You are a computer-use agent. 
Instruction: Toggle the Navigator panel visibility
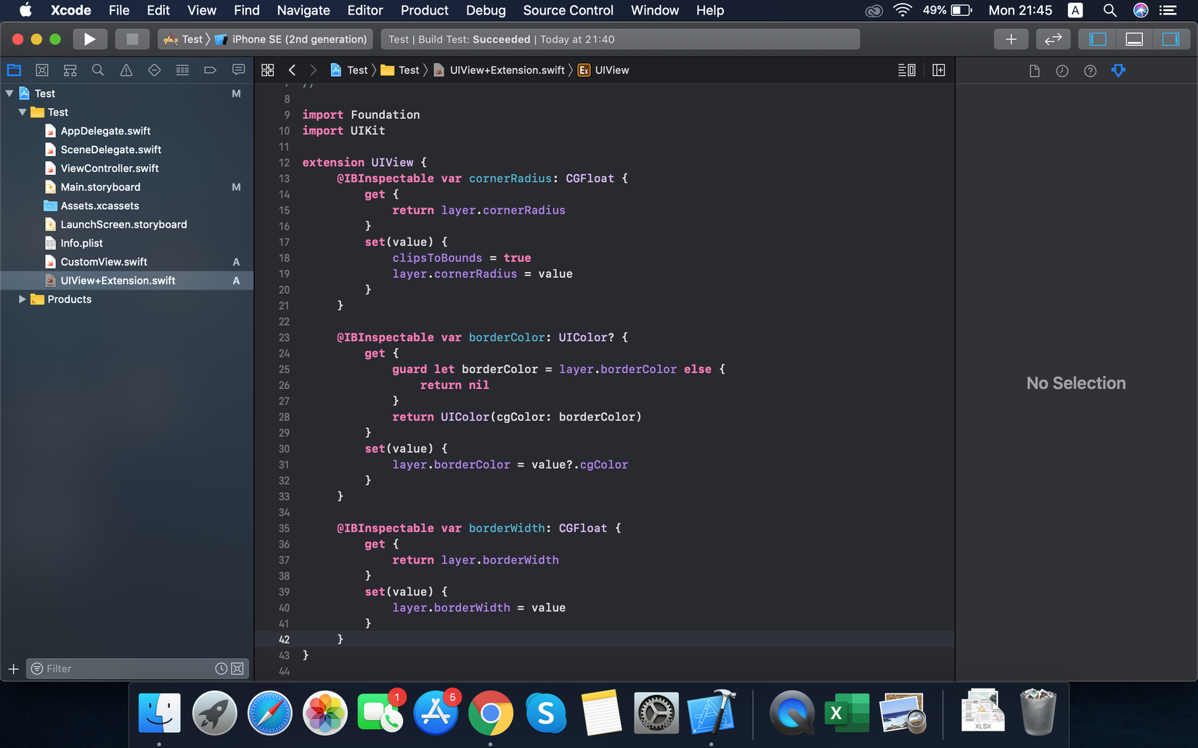point(1097,39)
